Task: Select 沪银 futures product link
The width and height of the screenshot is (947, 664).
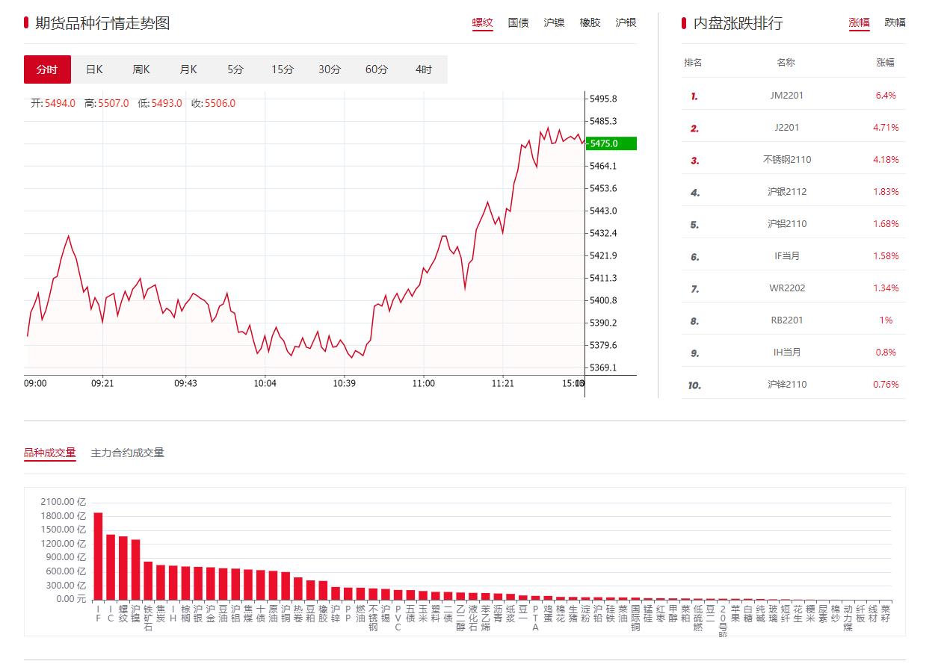Action: (x=626, y=23)
